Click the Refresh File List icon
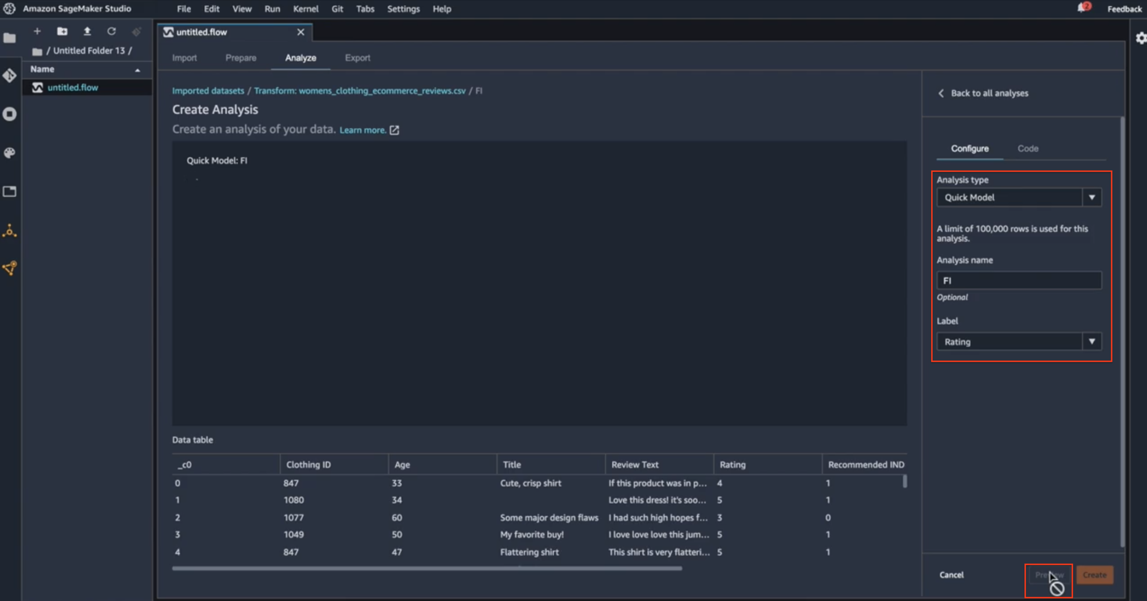 pyautogui.click(x=111, y=31)
